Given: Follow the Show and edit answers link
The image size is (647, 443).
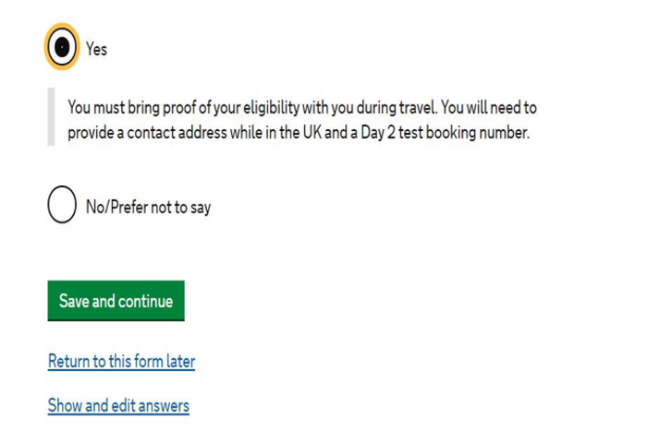Looking at the screenshot, I should tap(118, 405).
